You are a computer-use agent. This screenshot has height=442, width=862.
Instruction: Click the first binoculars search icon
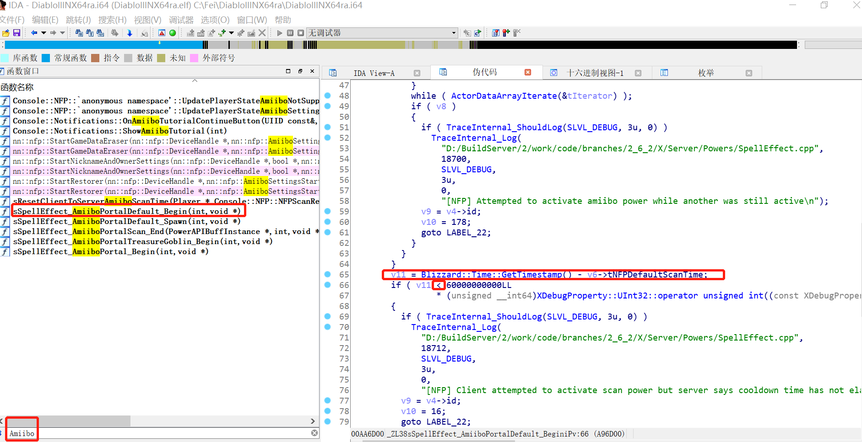[79, 33]
